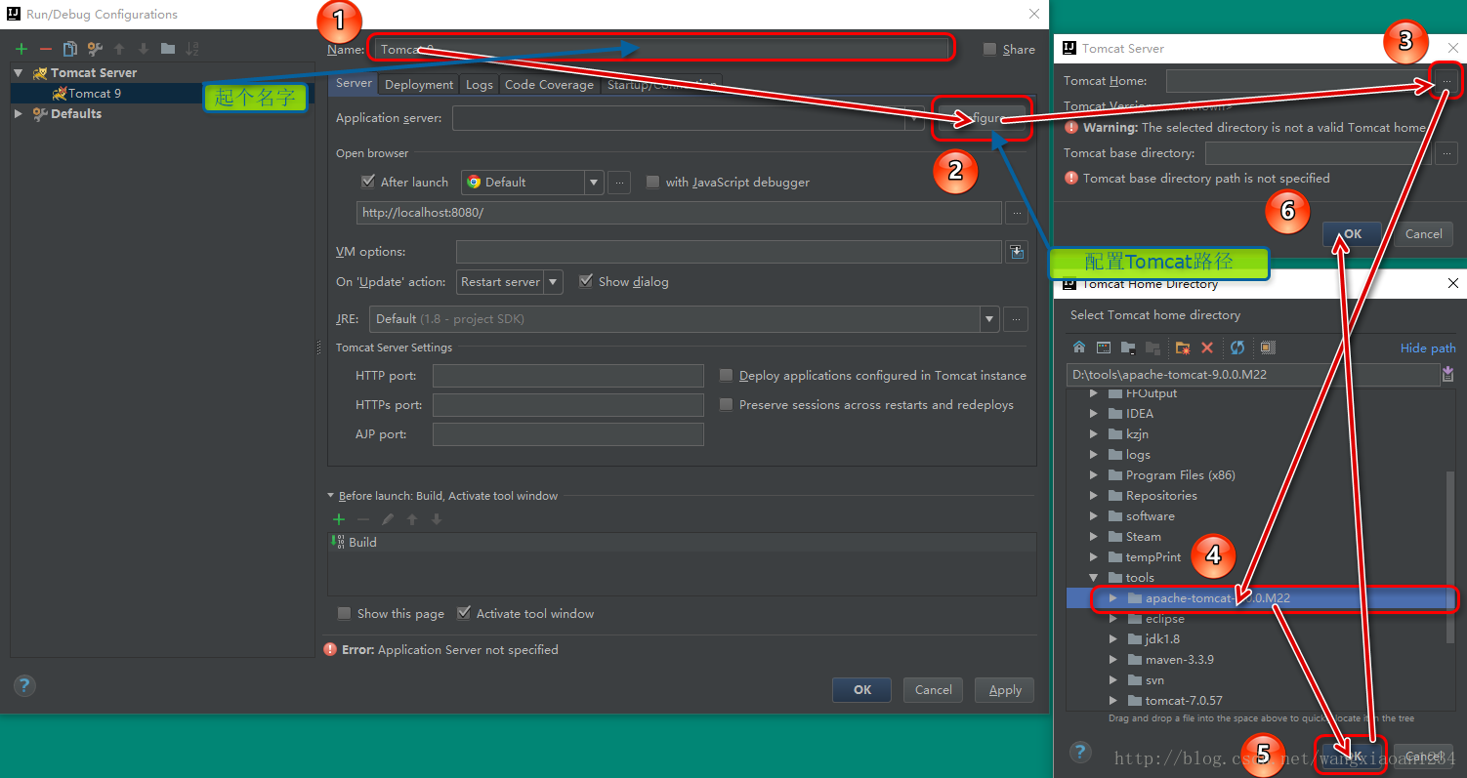Collapse the Before launch section
1467x778 pixels.
(x=330, y=496)
